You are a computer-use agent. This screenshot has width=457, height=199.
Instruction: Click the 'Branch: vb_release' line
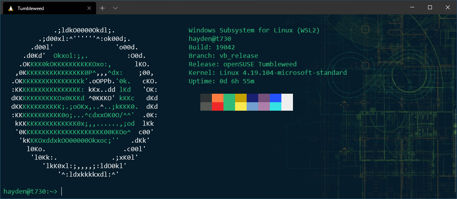[223, 56]
